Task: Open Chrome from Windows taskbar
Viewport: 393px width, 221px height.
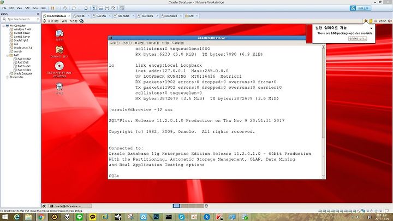Action: click(x=41, y=217)
